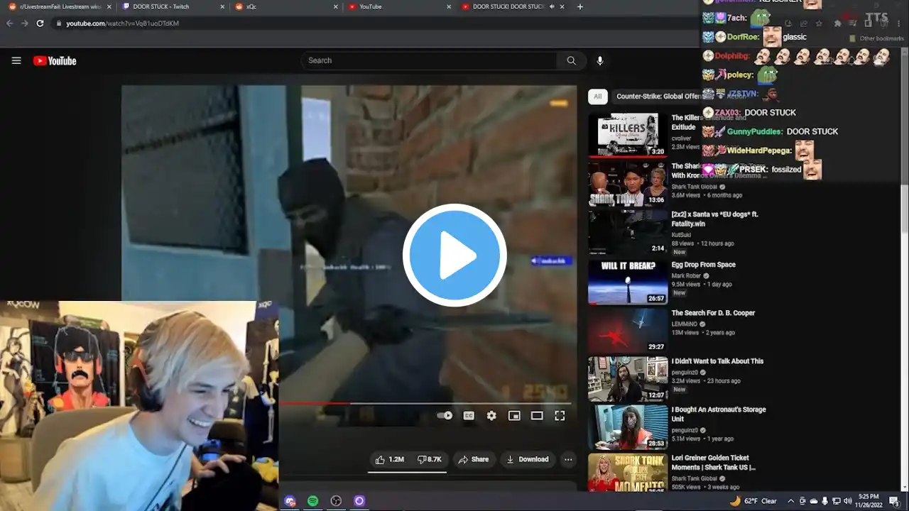Click the browser address bar URL

[122, 23]
